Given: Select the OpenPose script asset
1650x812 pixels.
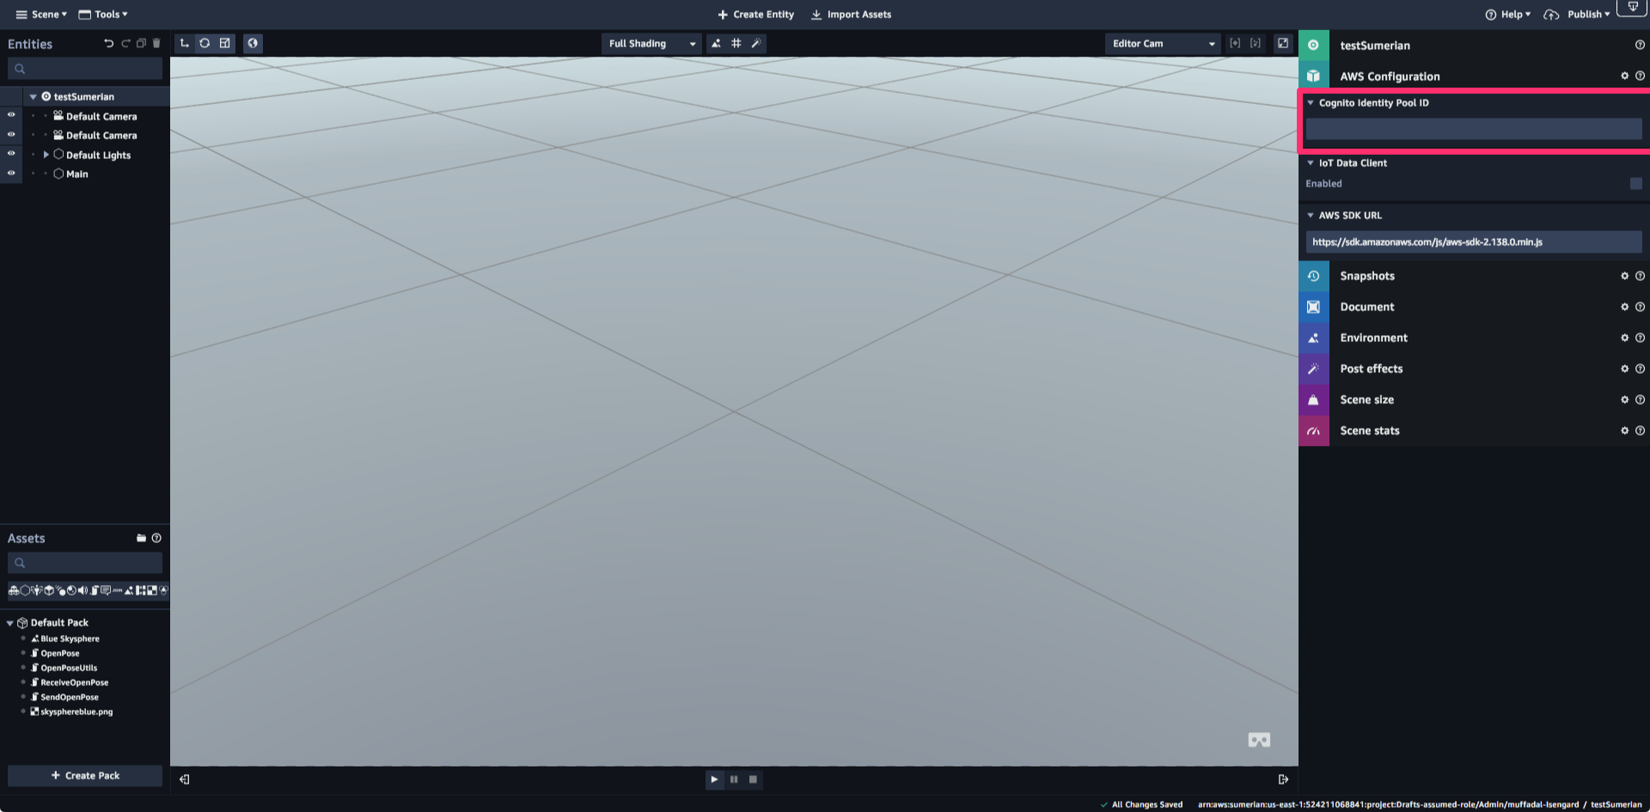Looking at the screenshot, I should [x=59, y=653].
